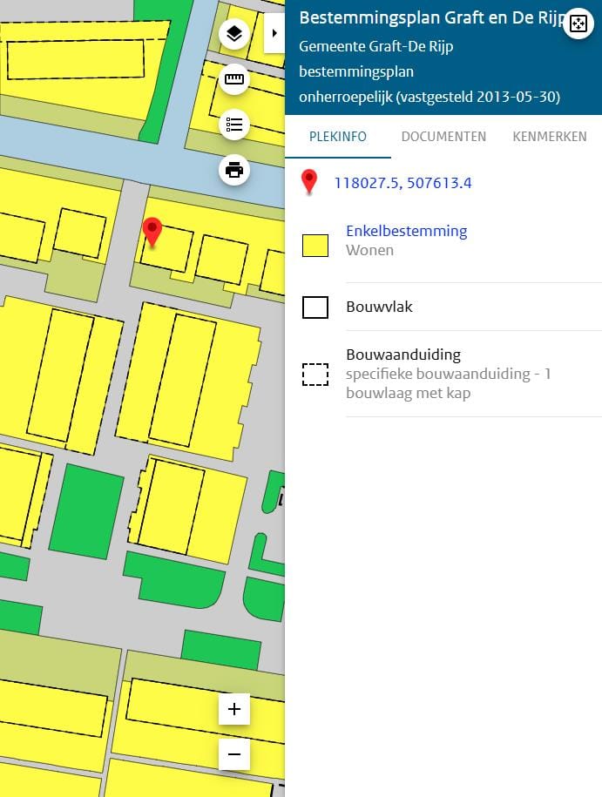602x797 pixels.
Task: Click the dashed Bouwaanduiding legend symbol
Action: click(x=315, y=375)
